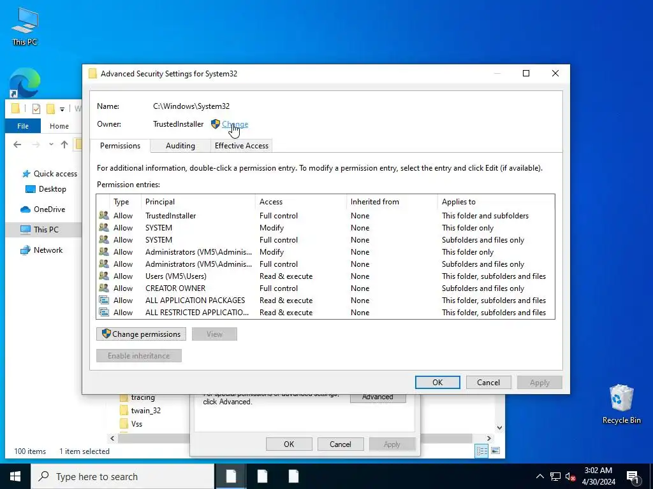Select Quick access in navigation pane

[49, 174]
